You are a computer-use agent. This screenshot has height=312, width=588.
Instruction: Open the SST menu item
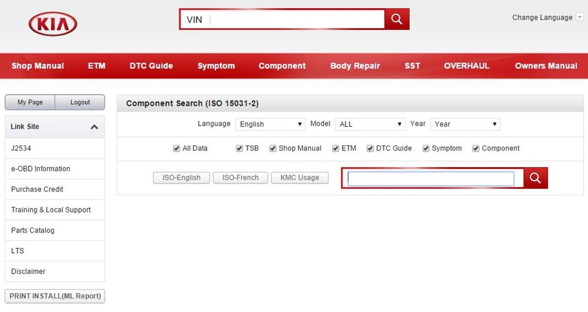(412, 66)
